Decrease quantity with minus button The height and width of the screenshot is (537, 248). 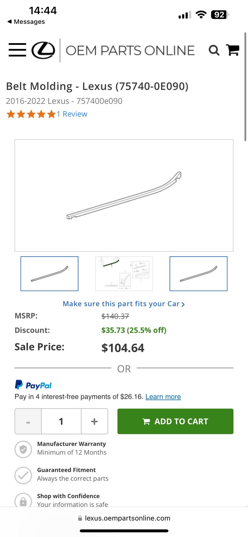28,421
